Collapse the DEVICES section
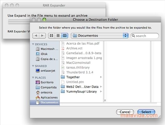Image resolution: width=165 pixels, height=125 pixels. (x=33, y=44)
